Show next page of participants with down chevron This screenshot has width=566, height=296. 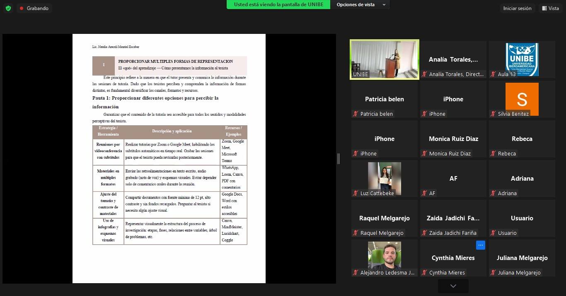(x=453, y=286)
